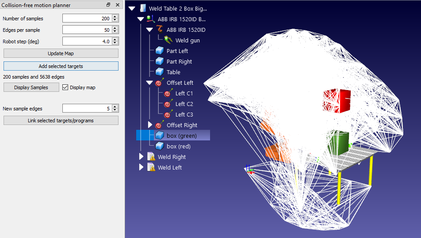This screenshot has width=421, height=238.
Task: Toggle the Display map checkbox
Action: (x=65, y=87)
